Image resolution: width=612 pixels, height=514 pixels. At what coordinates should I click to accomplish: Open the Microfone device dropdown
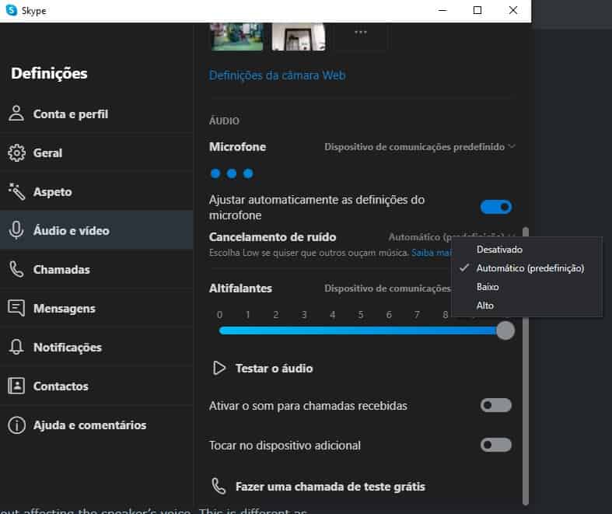(x=420, y=147)
